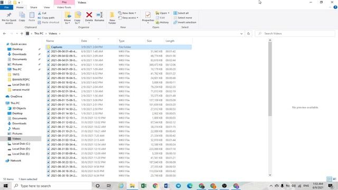Delete selection with the red X
338x190 pixels.
coord(89,15)
